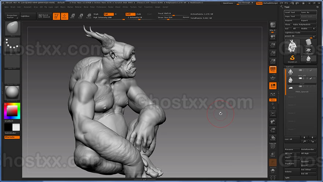Select the Move transform tool
Screen dimensions: 323x182
click(x=73, y=16)
